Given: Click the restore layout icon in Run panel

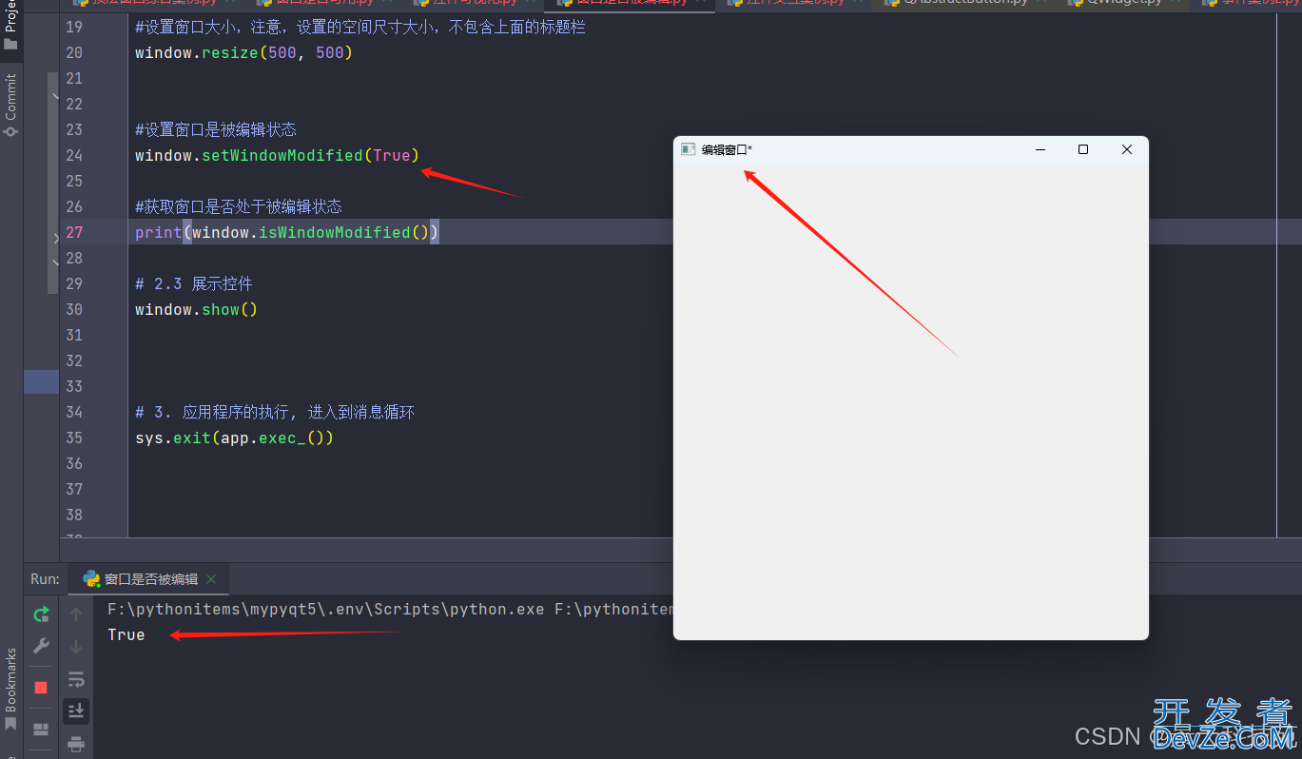Looking at the screenshot, I should 41,730.
